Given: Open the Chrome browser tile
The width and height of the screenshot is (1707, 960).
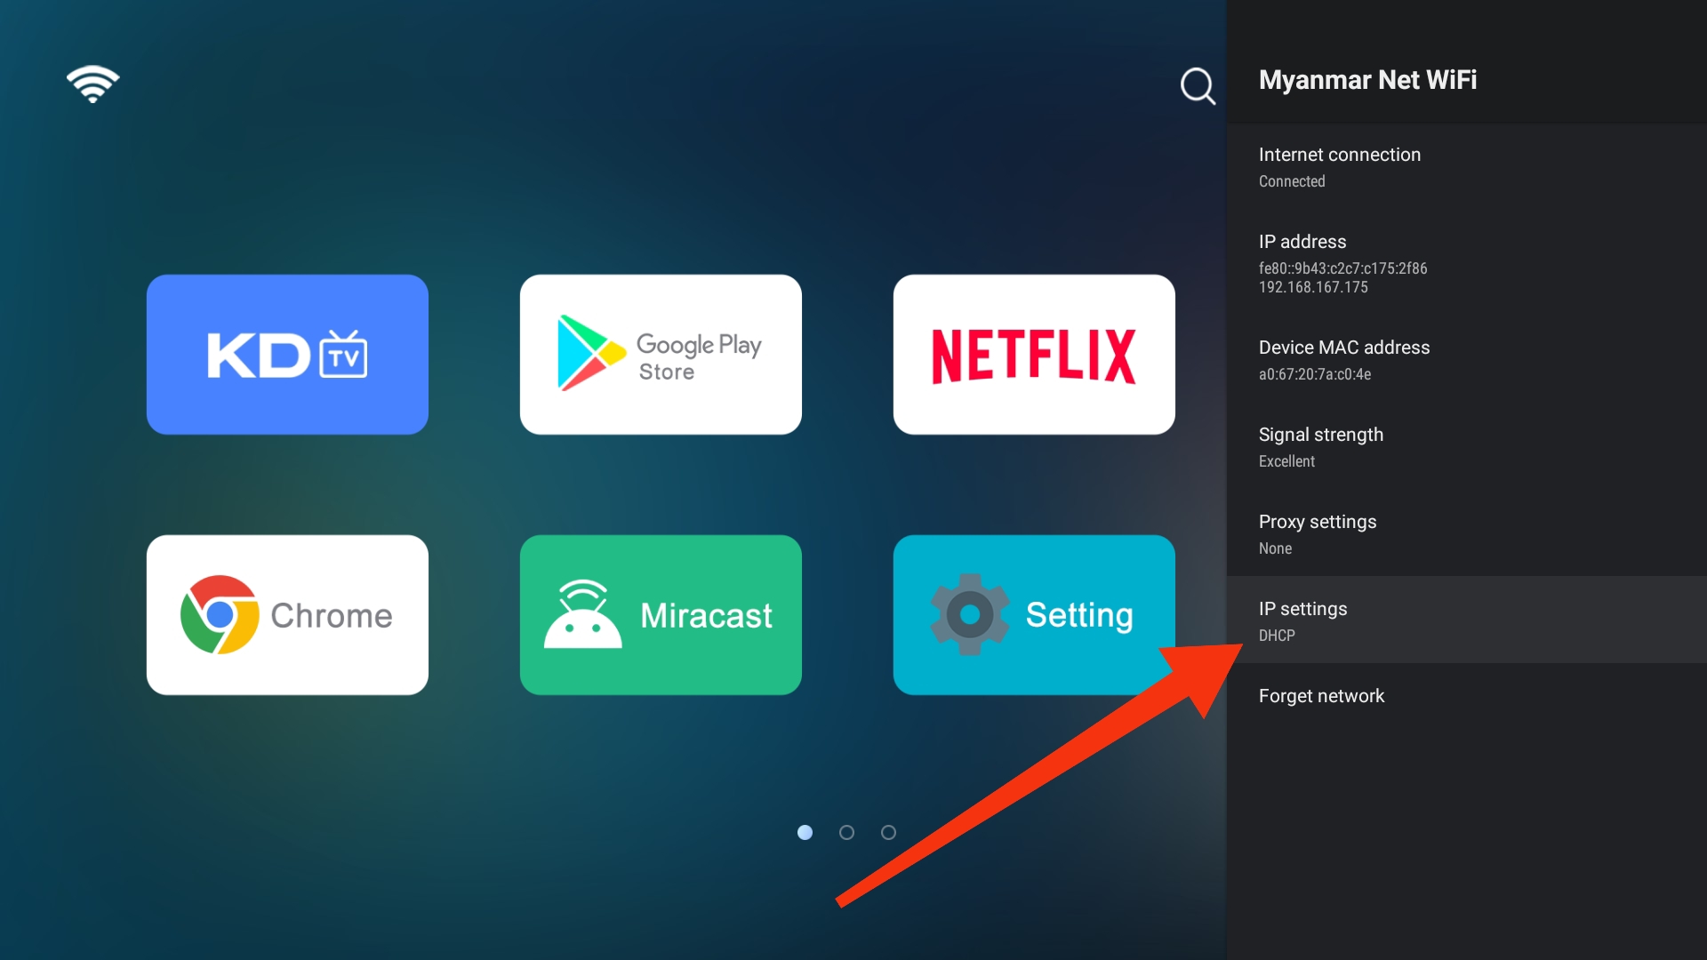Looking at the screenshot, I should point(287,614).
